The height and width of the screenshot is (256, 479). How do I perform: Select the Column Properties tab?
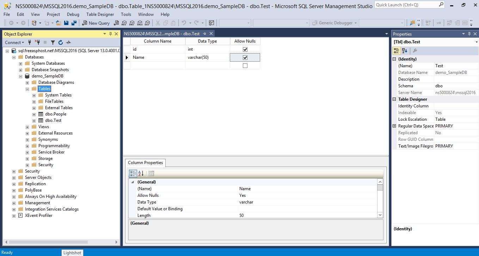[145, 163]
